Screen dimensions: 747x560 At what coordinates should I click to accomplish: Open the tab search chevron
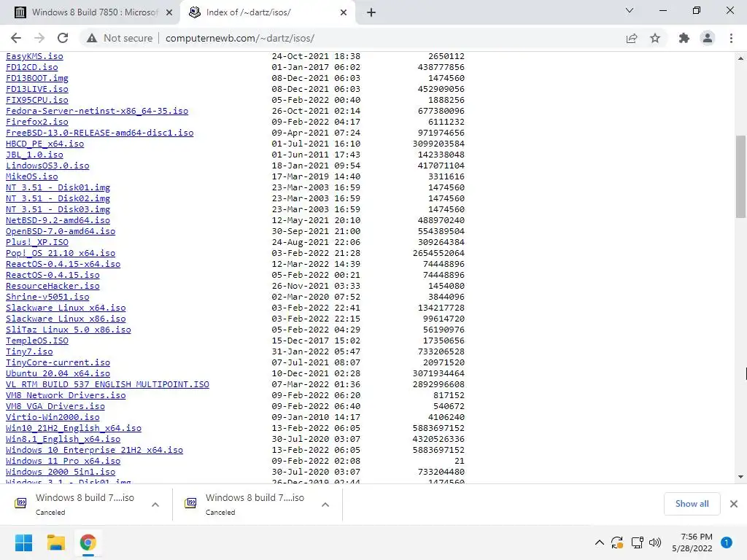pos(630,10)
